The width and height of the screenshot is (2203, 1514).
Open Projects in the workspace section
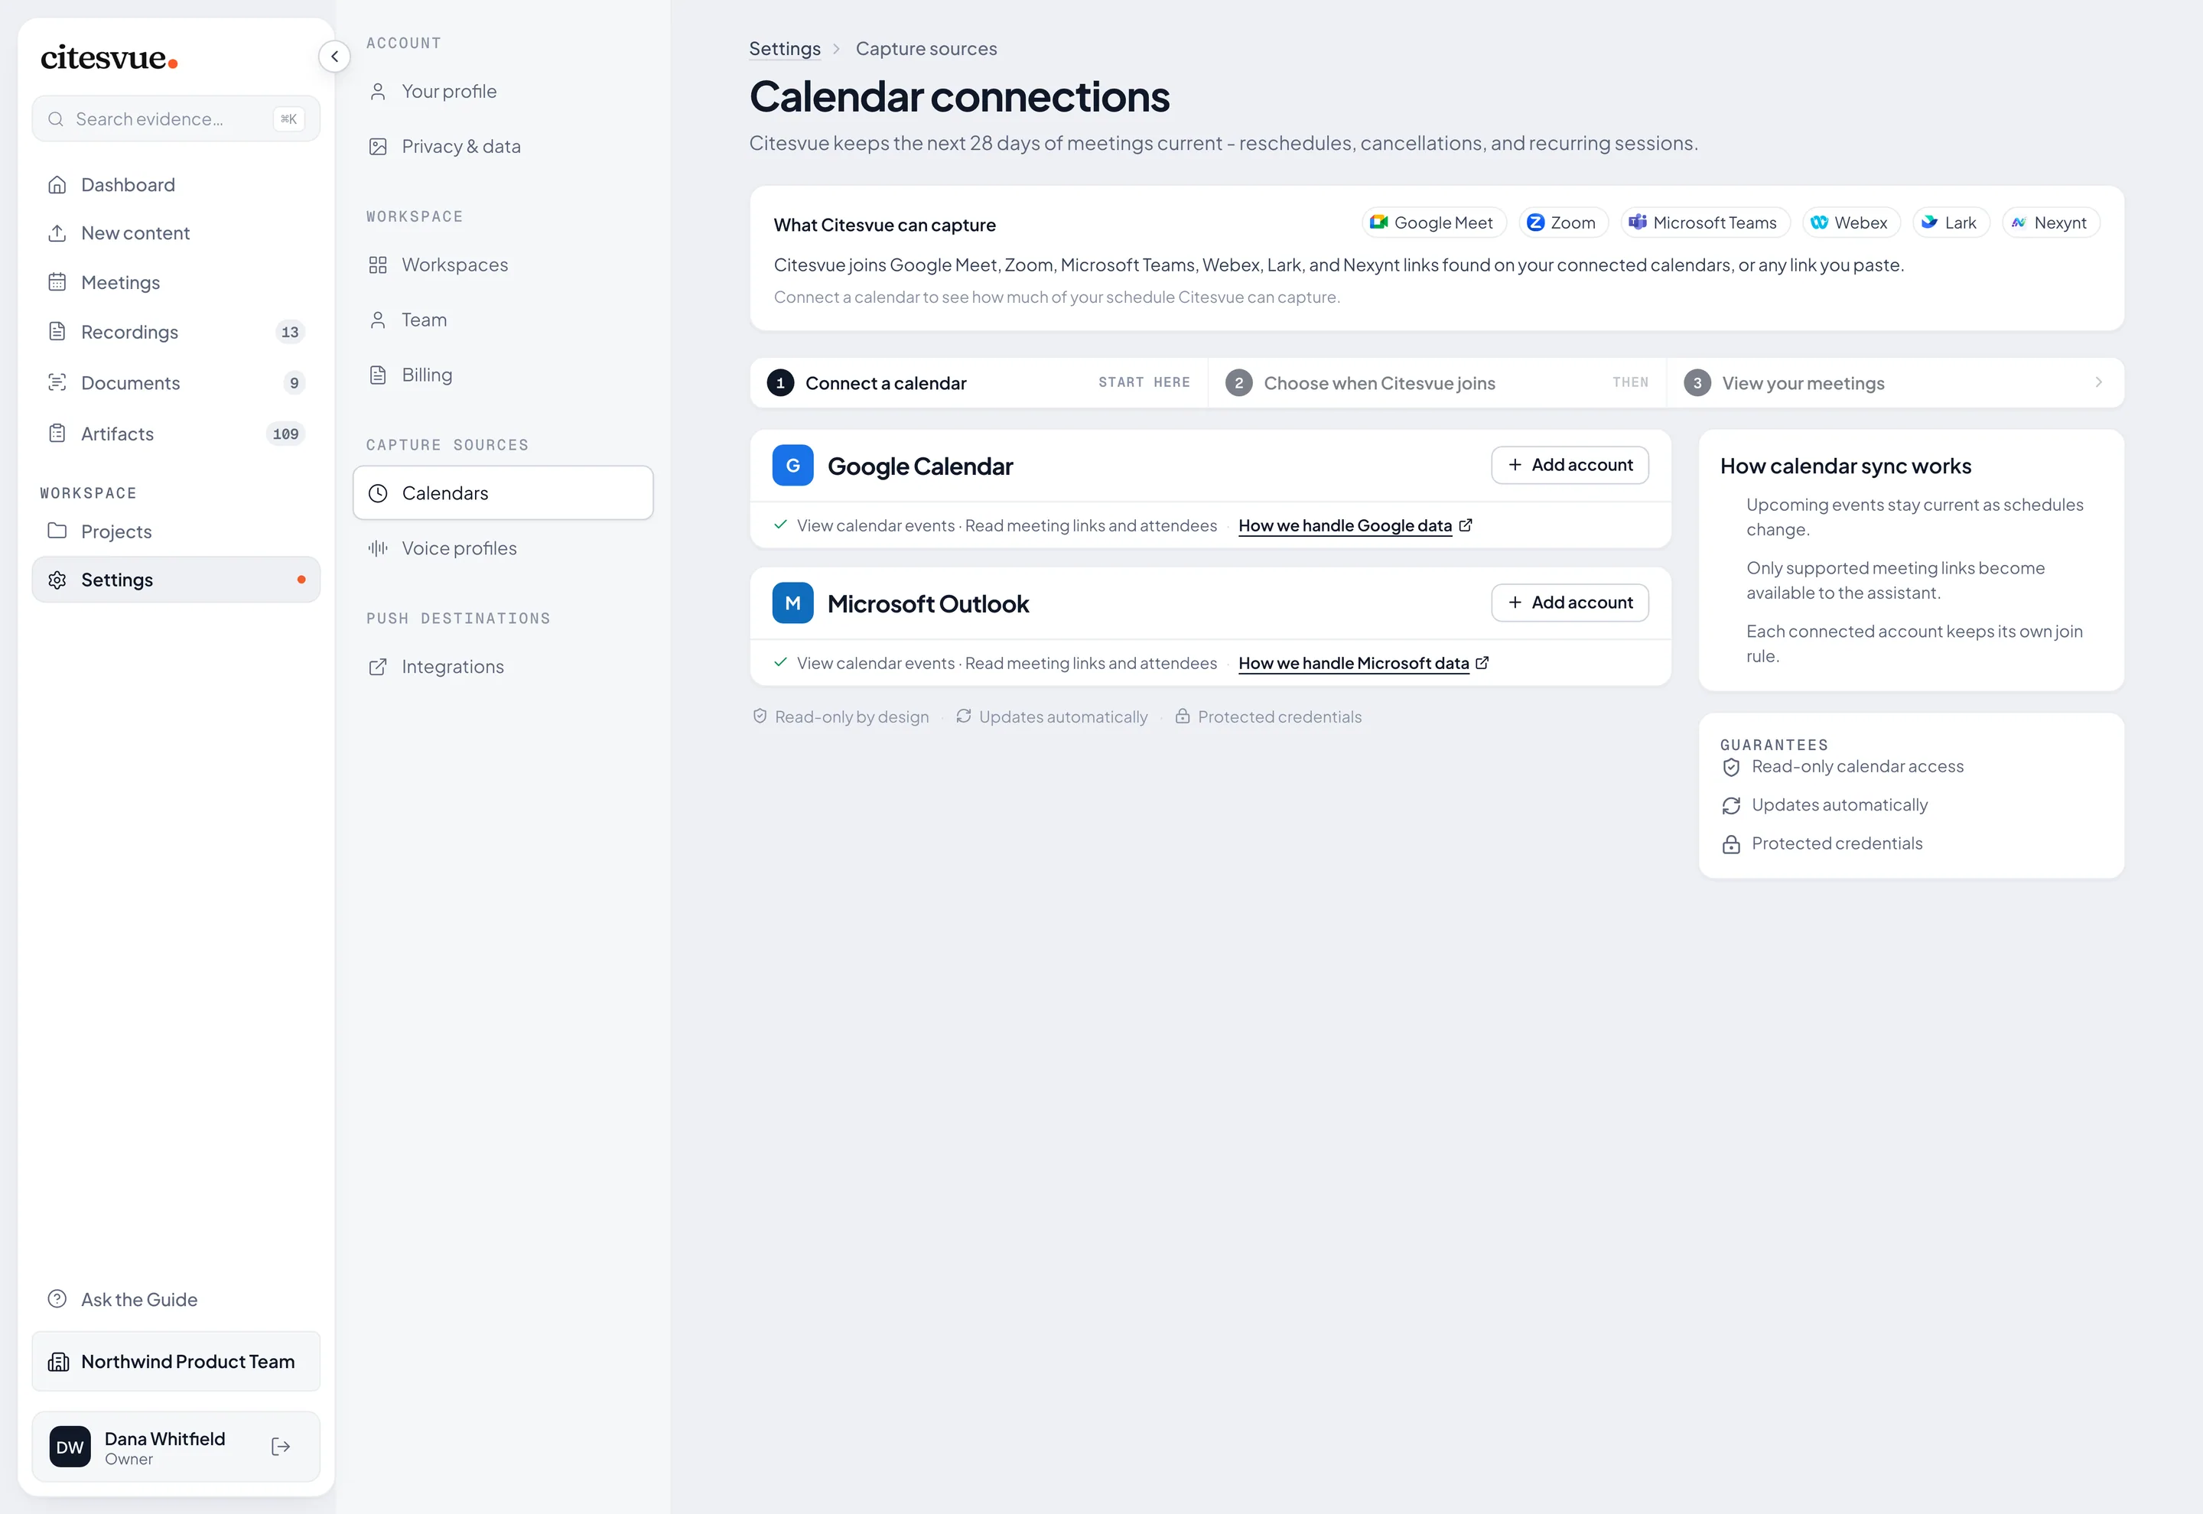point(177,531)
